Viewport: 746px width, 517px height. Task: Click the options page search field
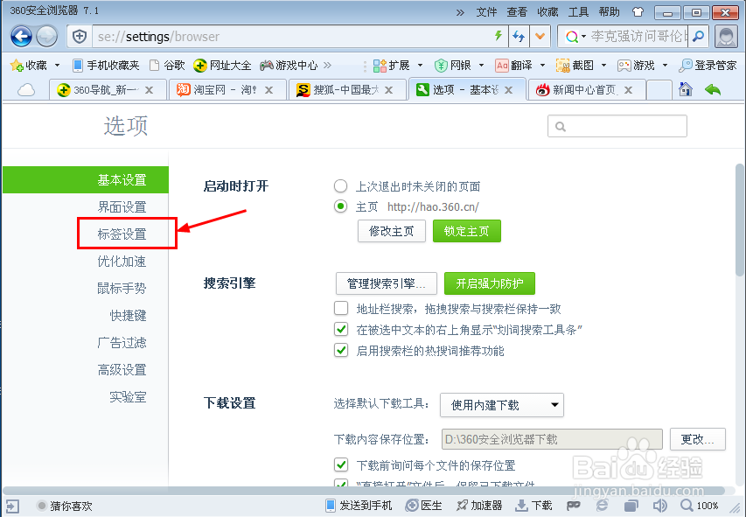[x=617, y=126]
